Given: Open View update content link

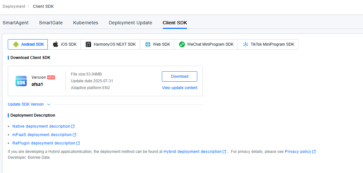Looking at the screenshot, I should click(x=179, y=88).
